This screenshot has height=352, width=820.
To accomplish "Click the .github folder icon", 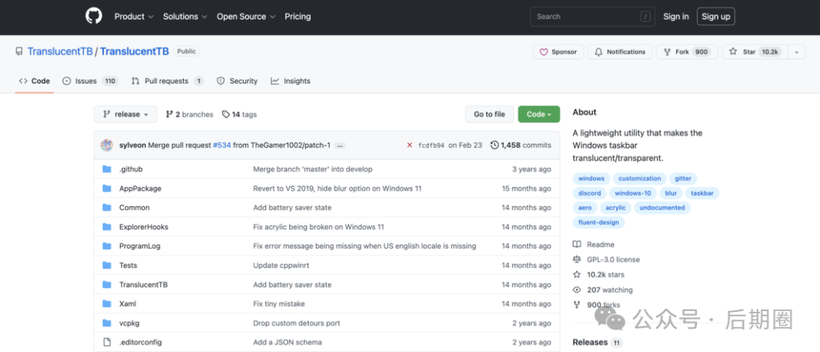I will pyautogui.click(x=107, y=169).
